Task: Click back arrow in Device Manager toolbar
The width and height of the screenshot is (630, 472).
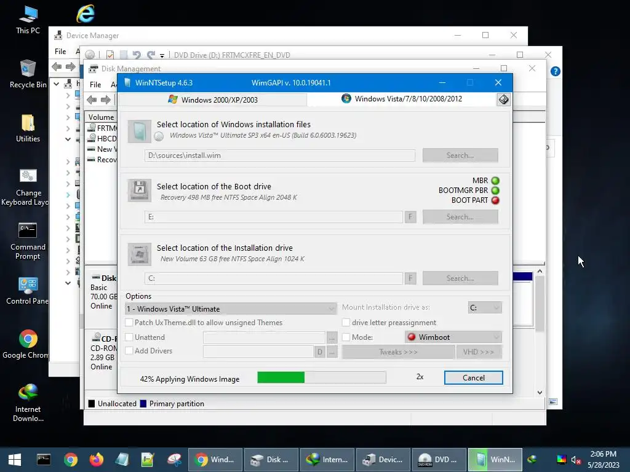Action: [57, 66]
